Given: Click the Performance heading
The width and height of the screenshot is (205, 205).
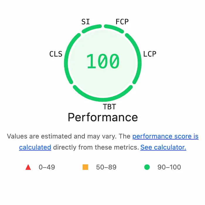Looking at the screenshot, I should coord(103,117).
